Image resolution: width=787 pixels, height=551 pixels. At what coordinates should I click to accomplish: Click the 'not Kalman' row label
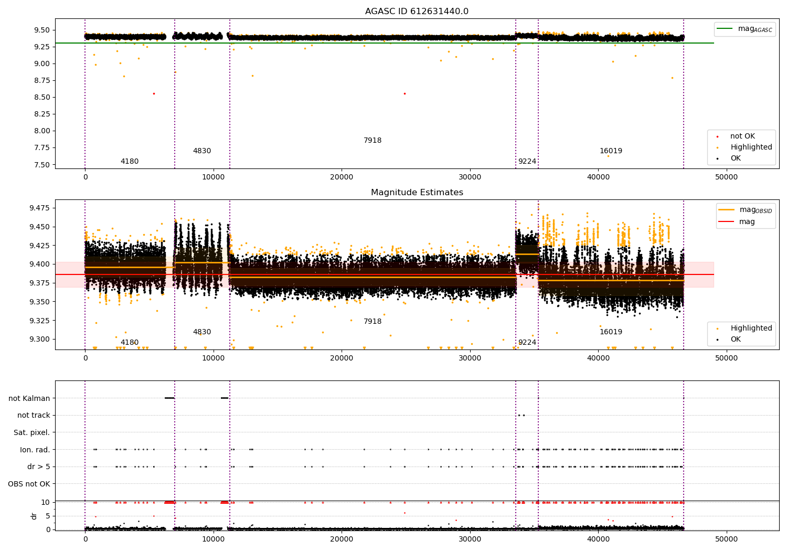click(29, 398)
